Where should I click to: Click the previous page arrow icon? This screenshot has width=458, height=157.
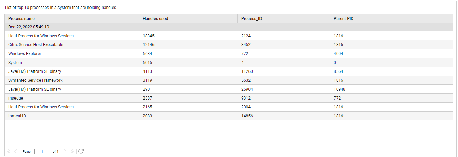[15, 151]
